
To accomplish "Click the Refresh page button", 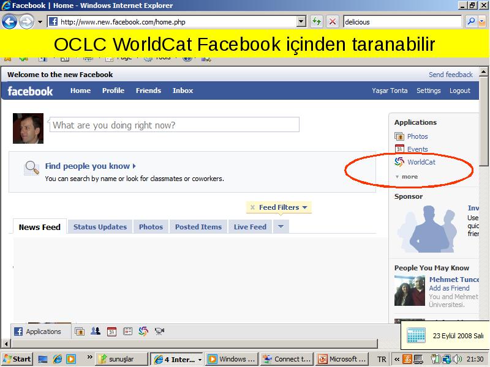I will pos(317,21).
